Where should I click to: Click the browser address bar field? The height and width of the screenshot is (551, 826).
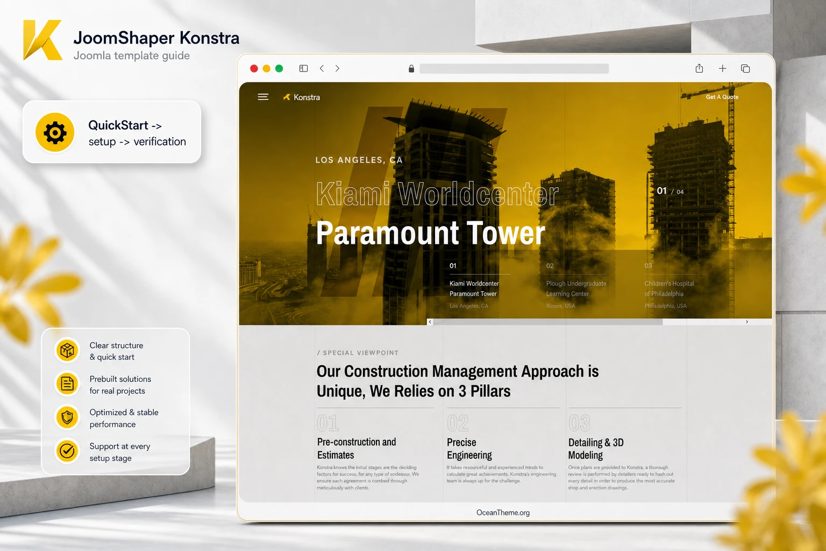pyautogui.click(x=514, y=68)
